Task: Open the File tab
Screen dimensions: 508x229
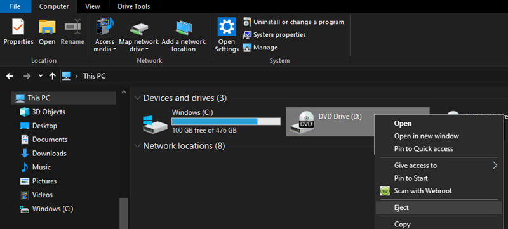Action: [15, 6]
